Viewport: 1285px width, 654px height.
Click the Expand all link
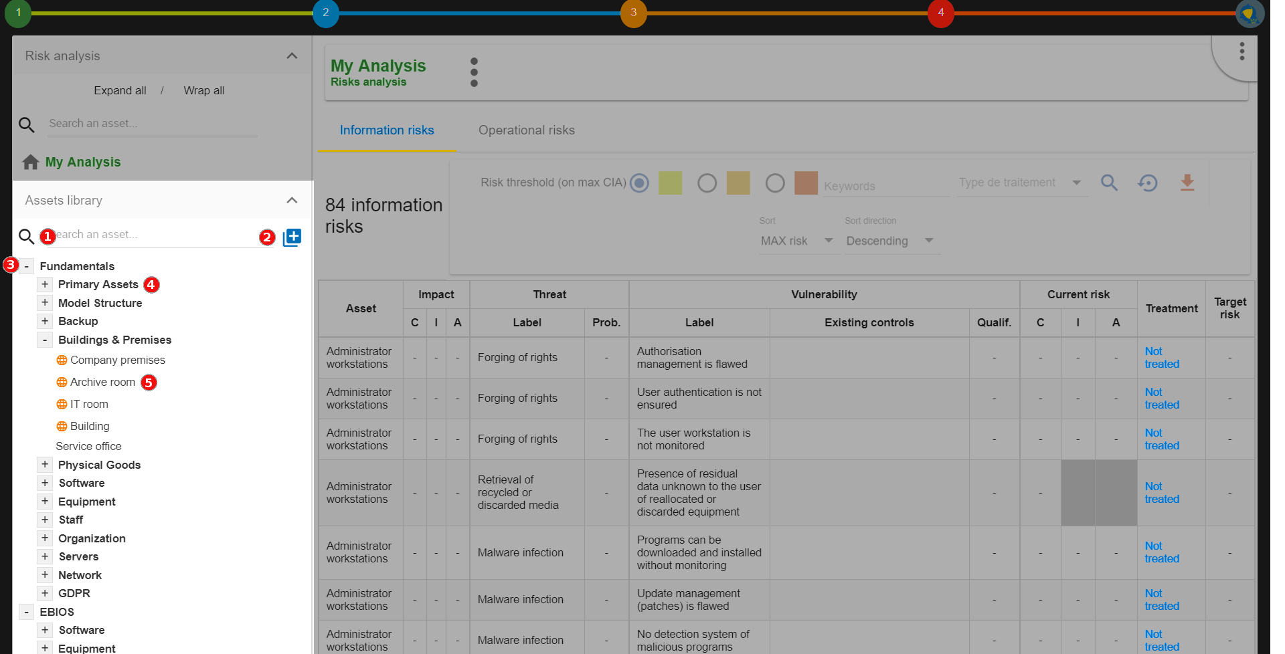[120, 90]
